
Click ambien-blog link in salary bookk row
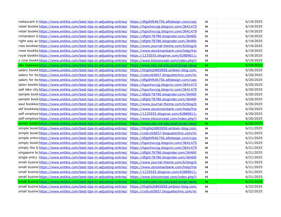(x=163, y=70)
